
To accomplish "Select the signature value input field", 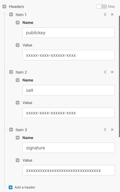I will coord(69,170).
